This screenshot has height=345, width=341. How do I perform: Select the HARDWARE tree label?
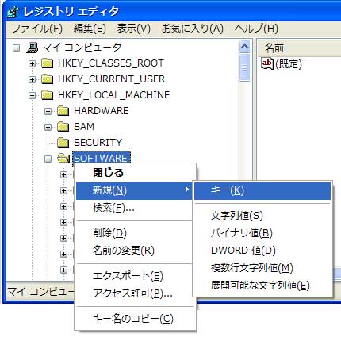[101, 111]
